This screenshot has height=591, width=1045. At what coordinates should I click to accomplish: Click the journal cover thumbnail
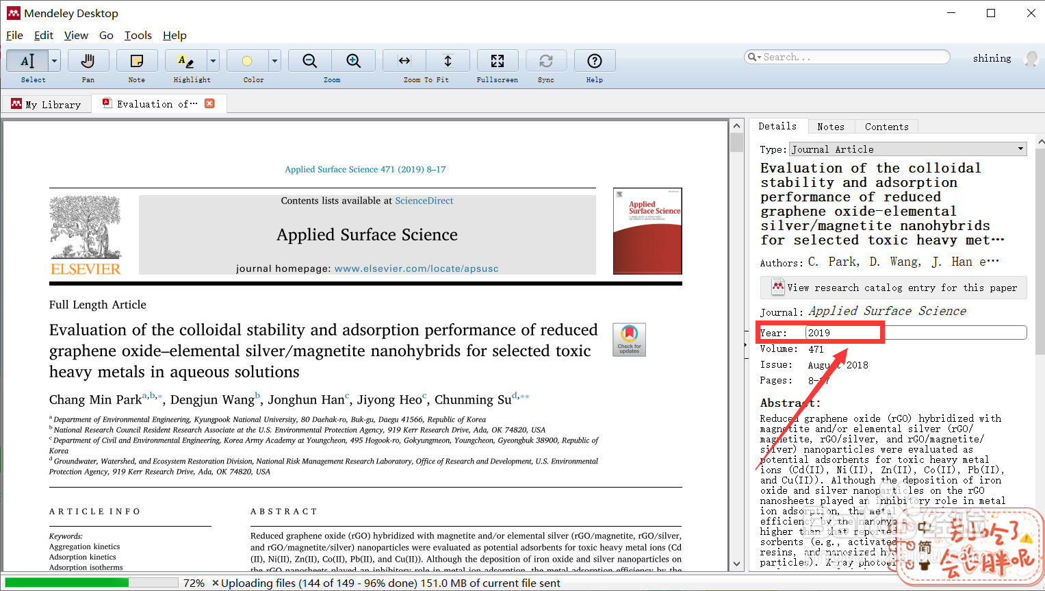point(647,231)
